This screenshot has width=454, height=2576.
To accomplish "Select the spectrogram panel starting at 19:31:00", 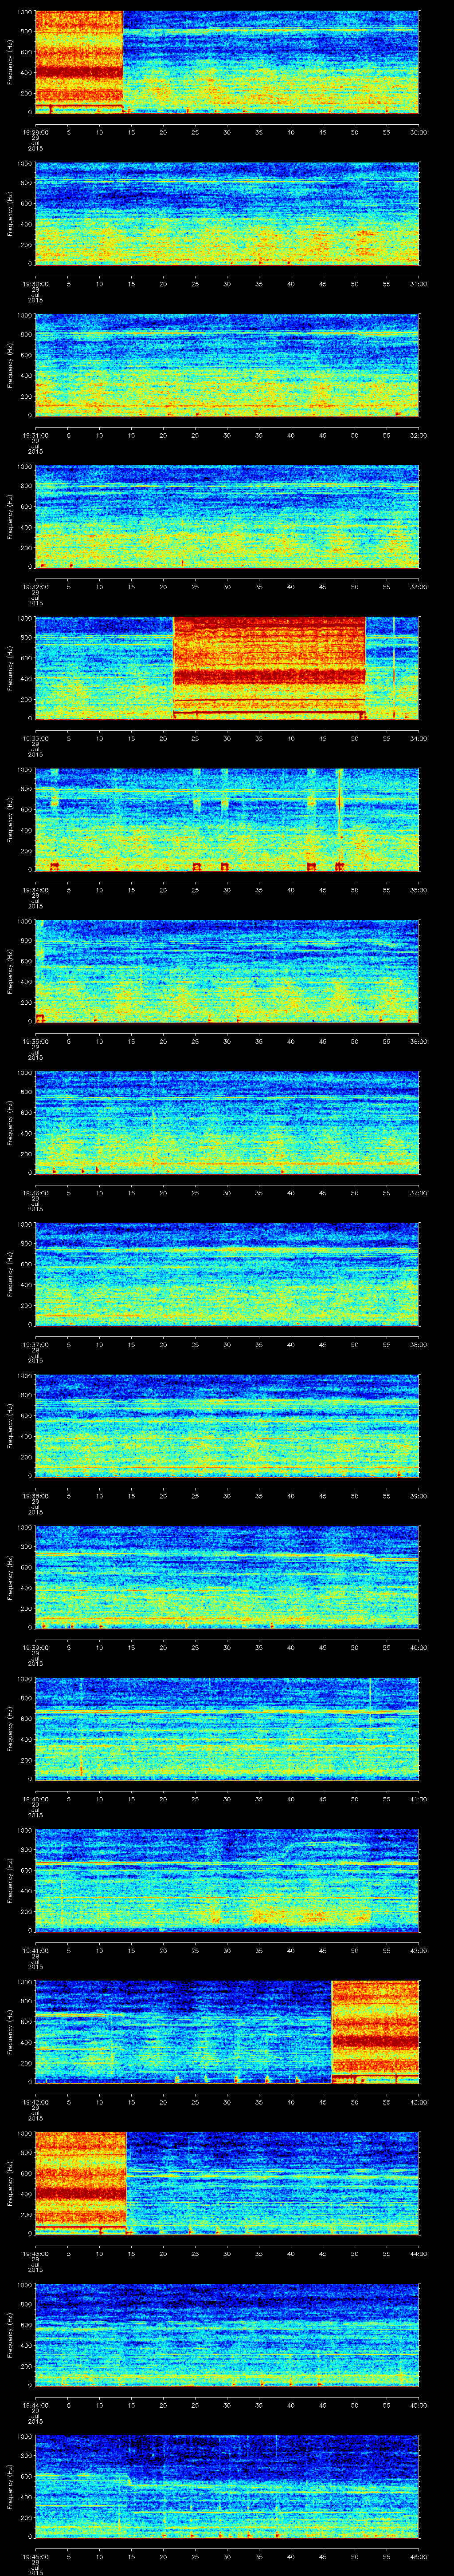I will [x=227, y=365].
